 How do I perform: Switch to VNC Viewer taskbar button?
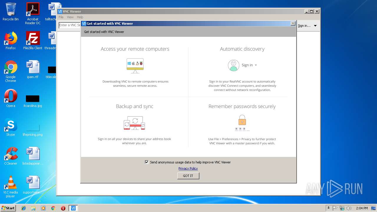73,208
